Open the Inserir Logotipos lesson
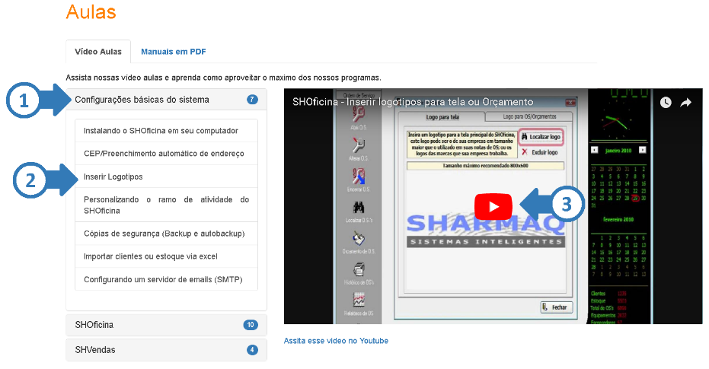Viewport: 709px width, 369px height. pos(113,177)
